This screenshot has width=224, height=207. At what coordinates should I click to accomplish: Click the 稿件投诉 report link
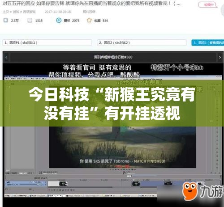89,12
